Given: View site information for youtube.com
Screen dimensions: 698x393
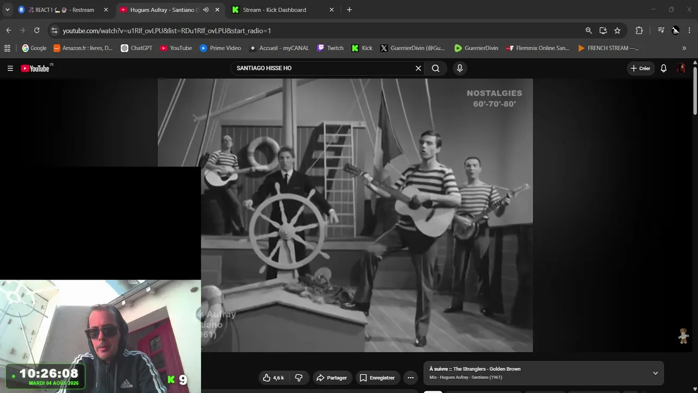Looking at the screenshot, I should point(54,31).
